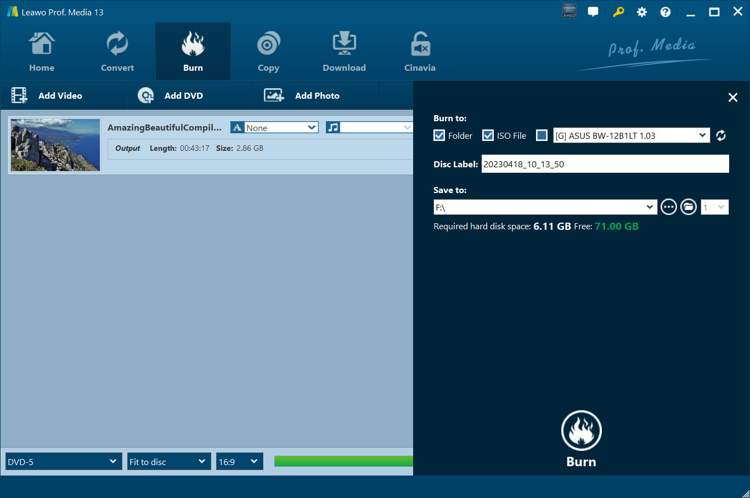The height and width of the screenshot is (498, 750).
Task: Click the key registration icon
Action: [618, 12]
